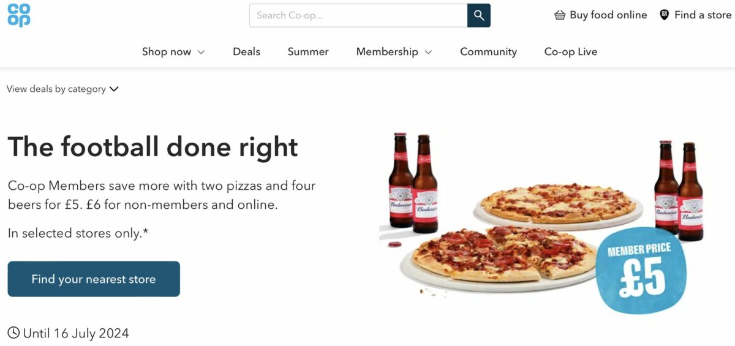Click the Find your nearest store button
This screenshot has width=735, height=346.
[94, 279]
